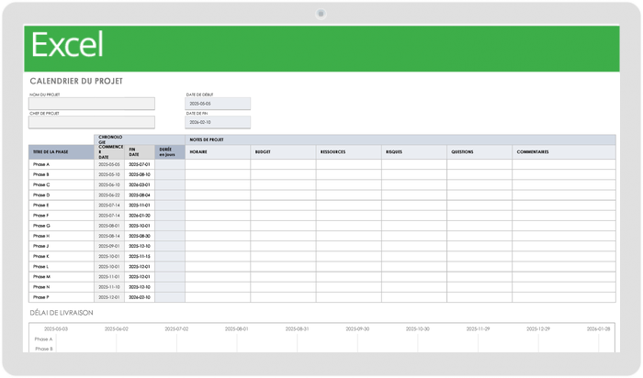
Task: Click Phase D start date 2025-06-22
Action: click(x=109, y=195)
